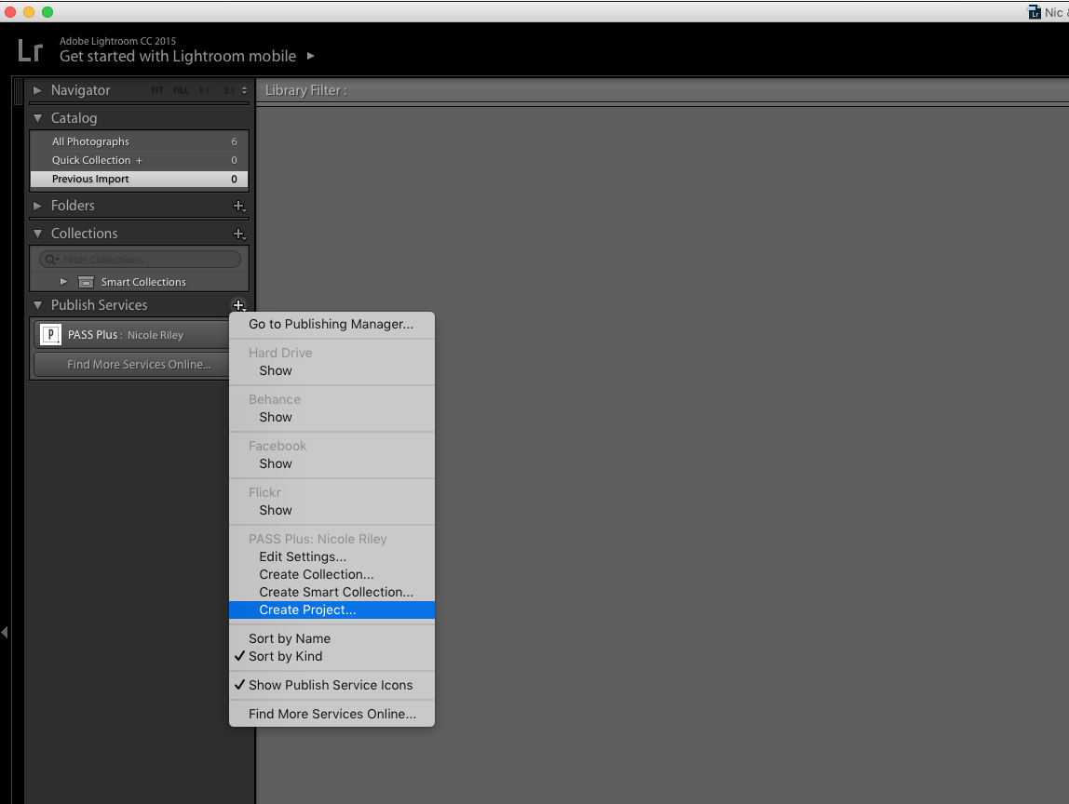This screenshot has width=1069, height=804.
Task: Open the Navigator zoom level dropdown arrows
Action: pyautogui.click(x=244, y=90)
